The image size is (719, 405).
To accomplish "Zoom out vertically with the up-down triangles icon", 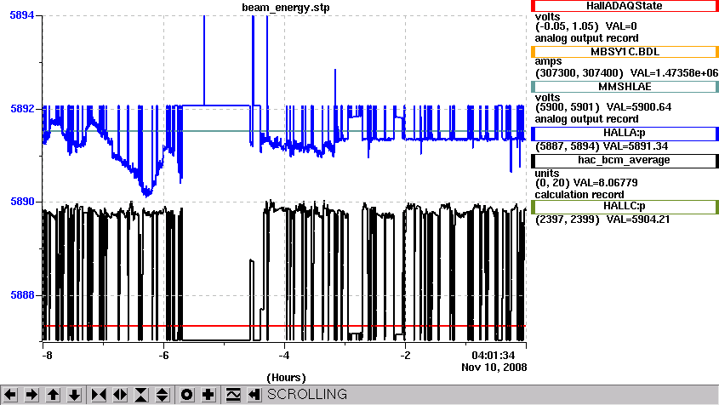I will (x=163, y=395).
